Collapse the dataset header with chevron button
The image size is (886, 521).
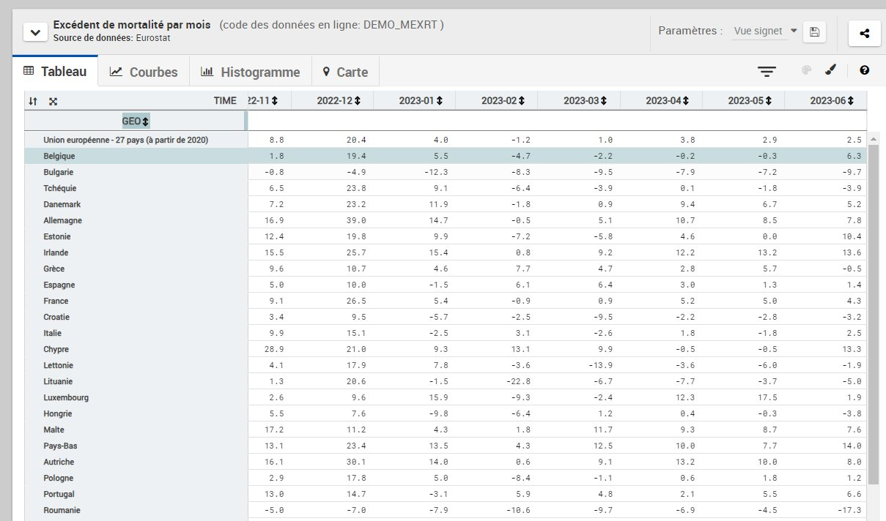(34, 32)
